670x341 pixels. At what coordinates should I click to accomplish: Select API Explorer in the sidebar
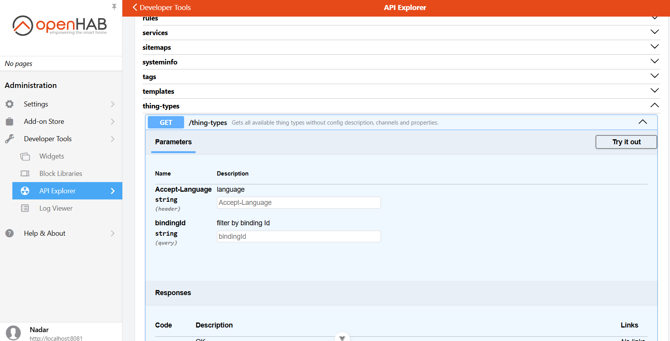[67, 191]
